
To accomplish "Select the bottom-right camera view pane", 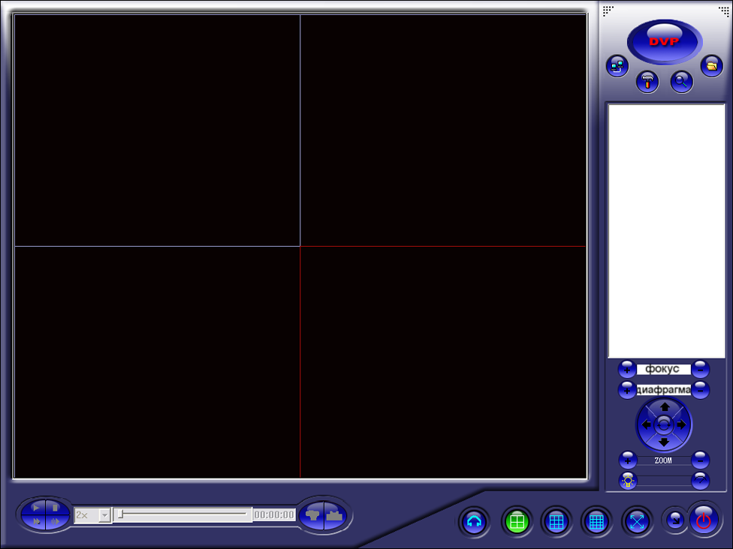I will (x=443, y=361).
